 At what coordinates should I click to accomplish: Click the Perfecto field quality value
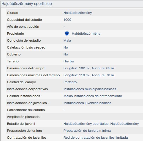pyautogui.click(x=70, y=82)
